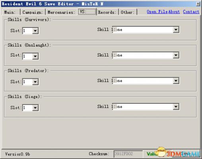This screenshot has width=202, height=159.
Task: Expand Onslaught Skill 1 combo box arrow
Action: pyautogui.click(x=176, y=55)
